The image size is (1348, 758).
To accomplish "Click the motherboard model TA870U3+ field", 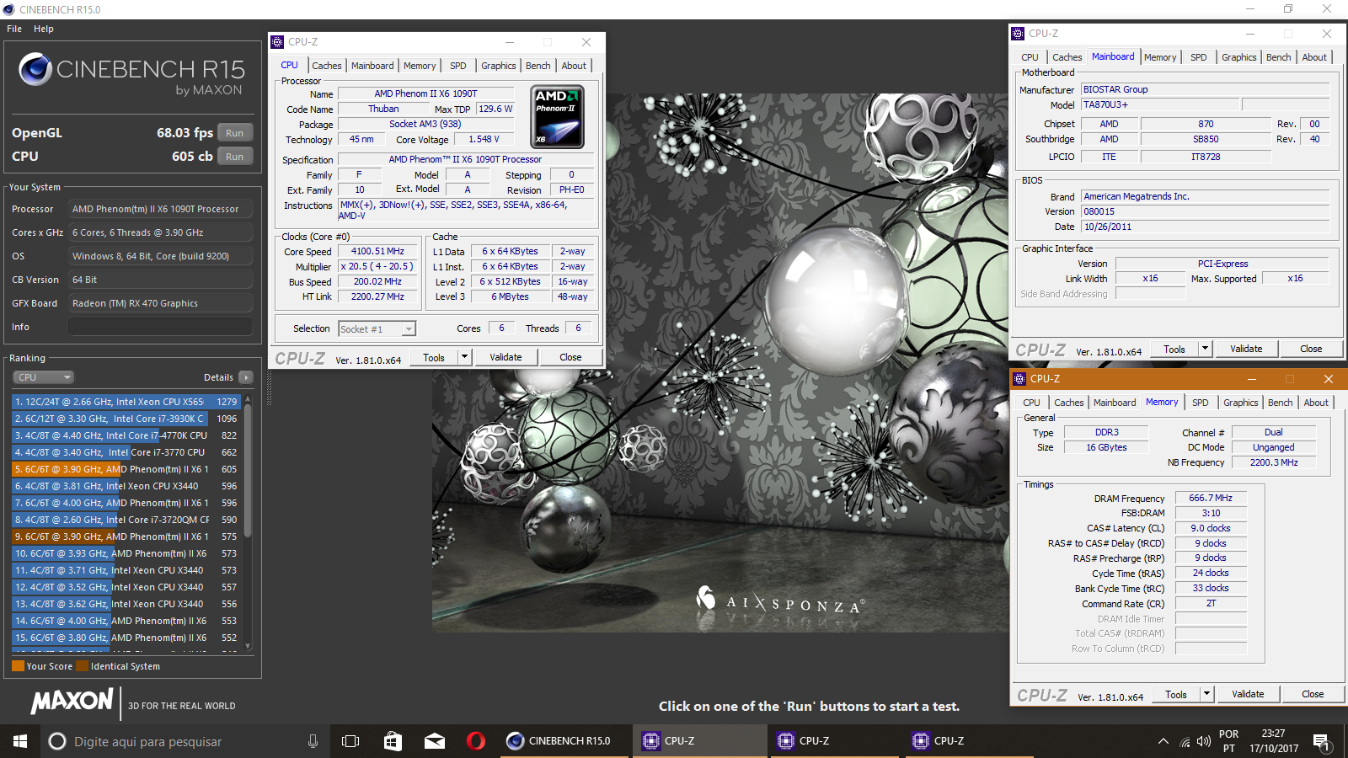I will click(x=1160, y=104).
